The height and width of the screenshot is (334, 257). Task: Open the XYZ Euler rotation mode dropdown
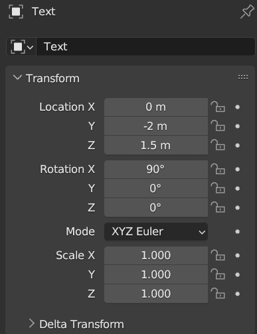(156, 232)
